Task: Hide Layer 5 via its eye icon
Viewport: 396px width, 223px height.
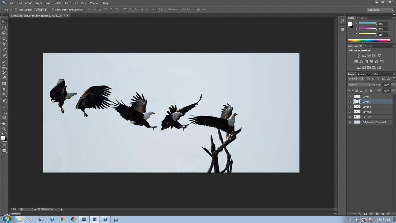Action: coord(350,102)
